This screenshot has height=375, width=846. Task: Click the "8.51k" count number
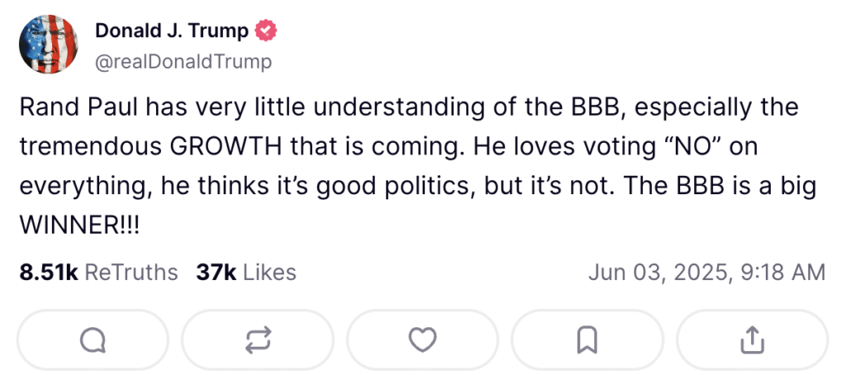click(48, 272)
